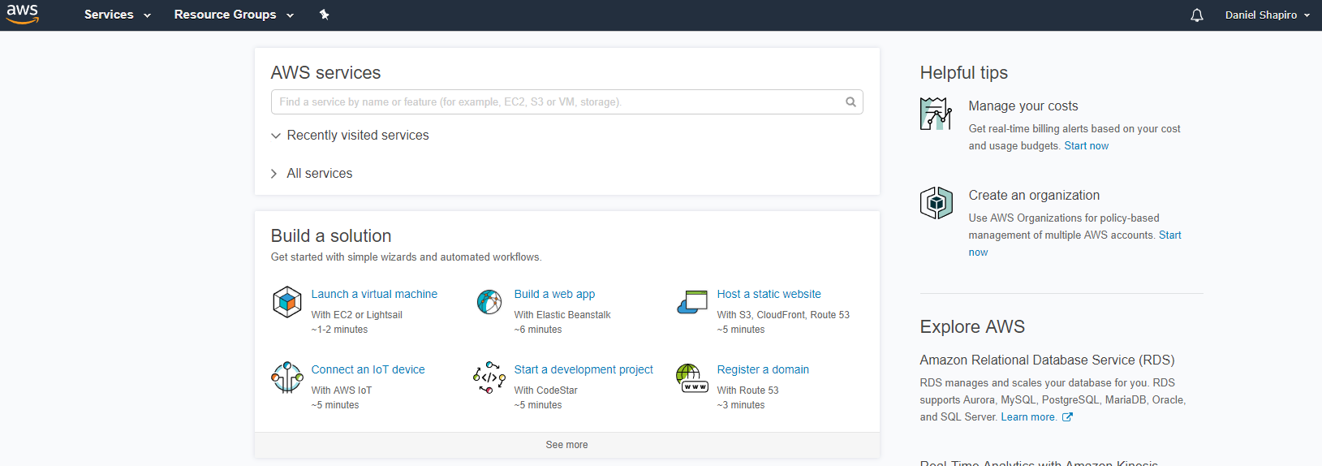1322x466 pixels.
Task: Open the Daniel Shapiro account menu
Action: [x=1267, y=15]
